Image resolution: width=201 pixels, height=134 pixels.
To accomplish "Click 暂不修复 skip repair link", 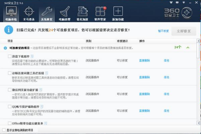I will [x=163, y=31].
